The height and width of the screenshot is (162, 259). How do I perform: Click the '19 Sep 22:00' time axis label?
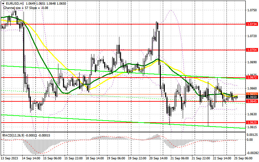(x=137, y=158)
